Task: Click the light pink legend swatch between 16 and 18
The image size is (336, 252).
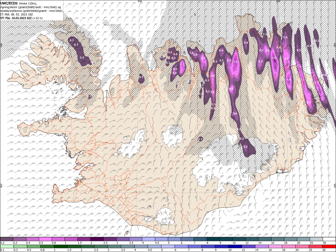Action: click(x=275, y=246)
